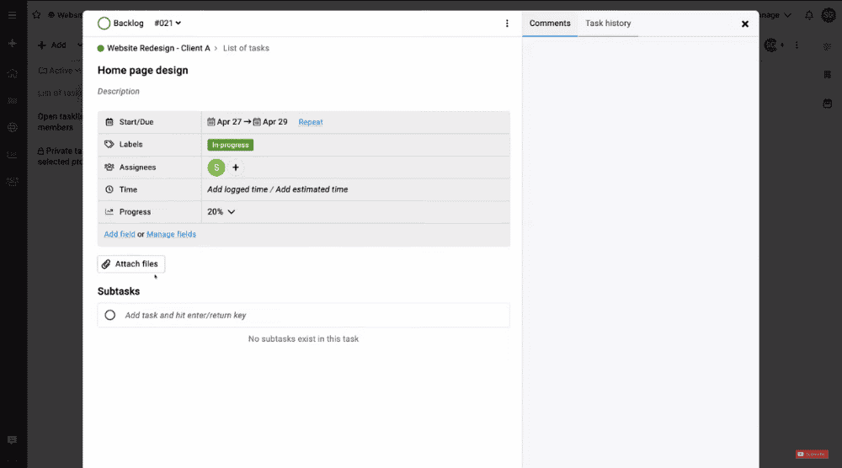
Task: Click the Attach files button
Action: (x=131, y=264)
